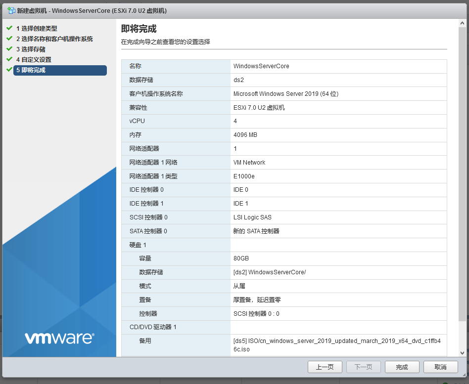
Task: Select wizard step 5 即将完成
Action: click(x=60, y=70)
